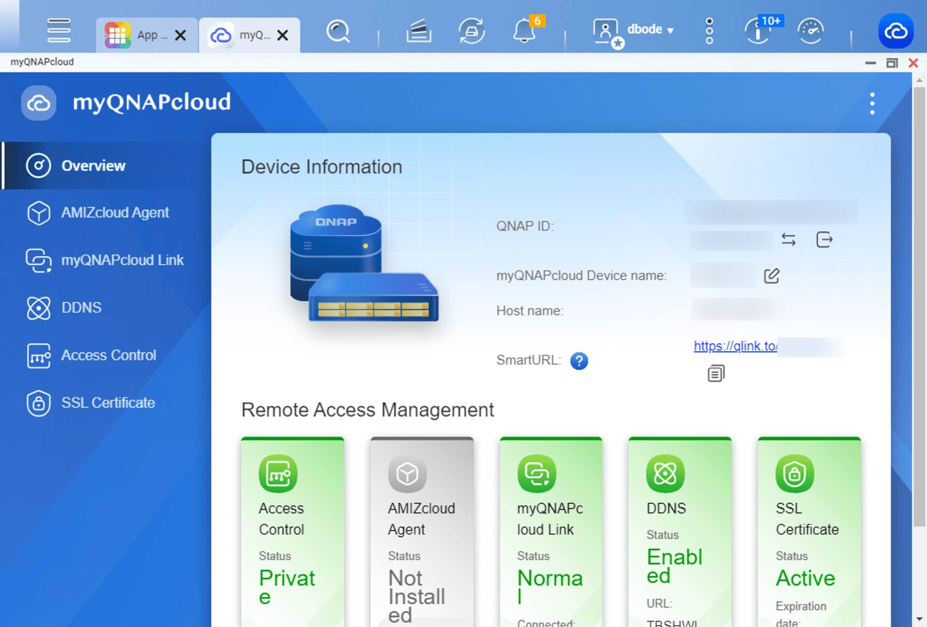Click the sign out QNAP ID icon

[x=824, y=240]
